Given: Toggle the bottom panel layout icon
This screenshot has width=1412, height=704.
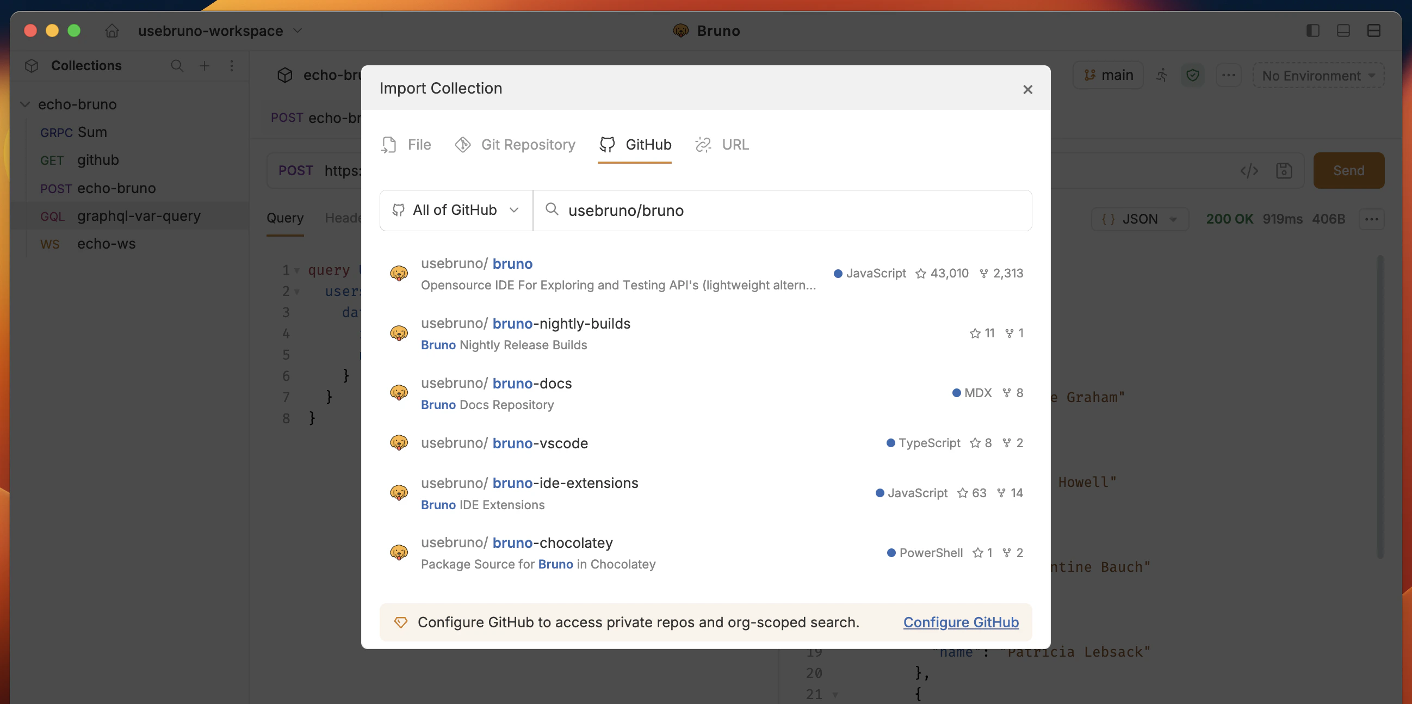Looking at the screenshot, I should tap(1343, 30).
